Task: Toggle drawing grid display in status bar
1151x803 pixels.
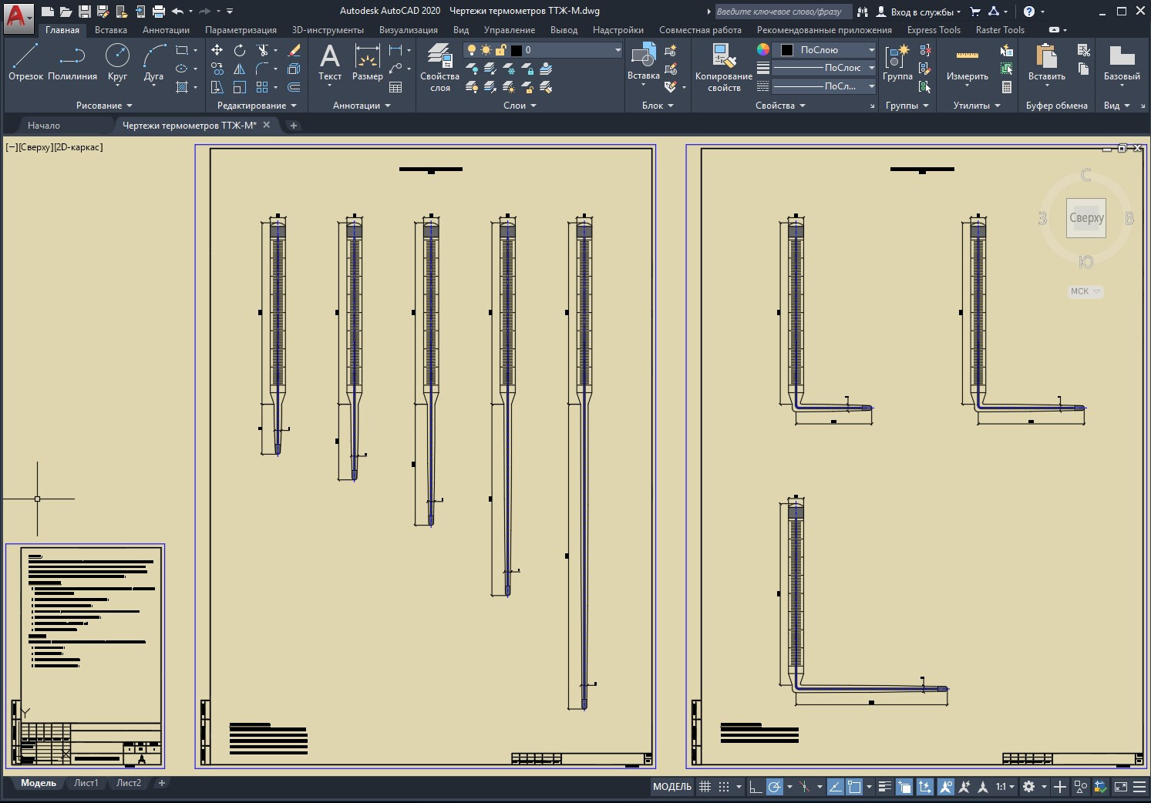Action: click(x=705, y=787)
